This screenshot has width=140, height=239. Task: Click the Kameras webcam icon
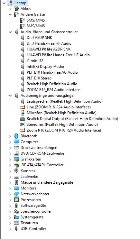[16, 171]
